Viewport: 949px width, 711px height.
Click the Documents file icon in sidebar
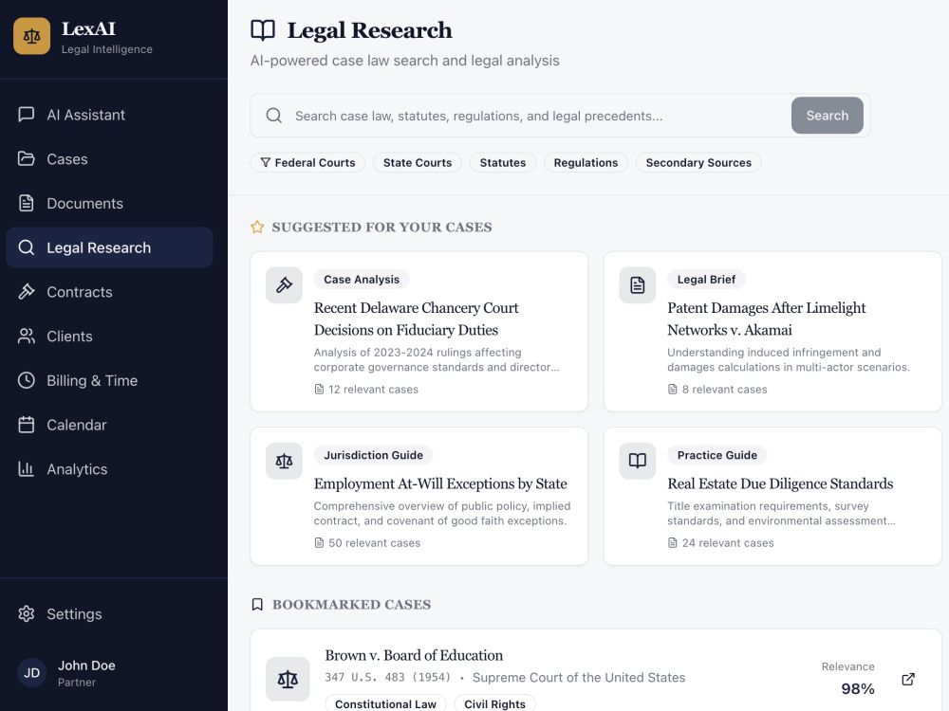26,203
